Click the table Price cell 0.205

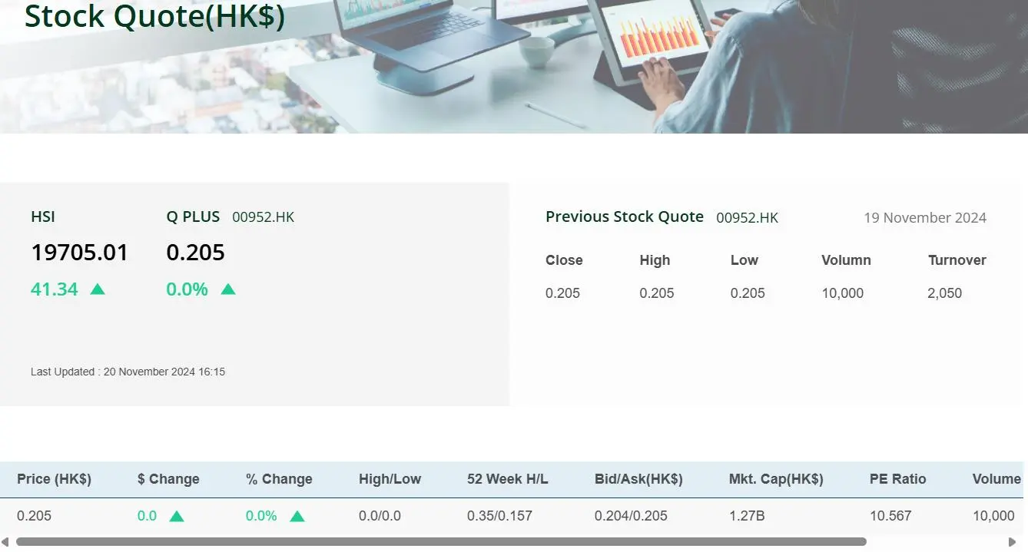pyautogui.click(x=34, y=516)
